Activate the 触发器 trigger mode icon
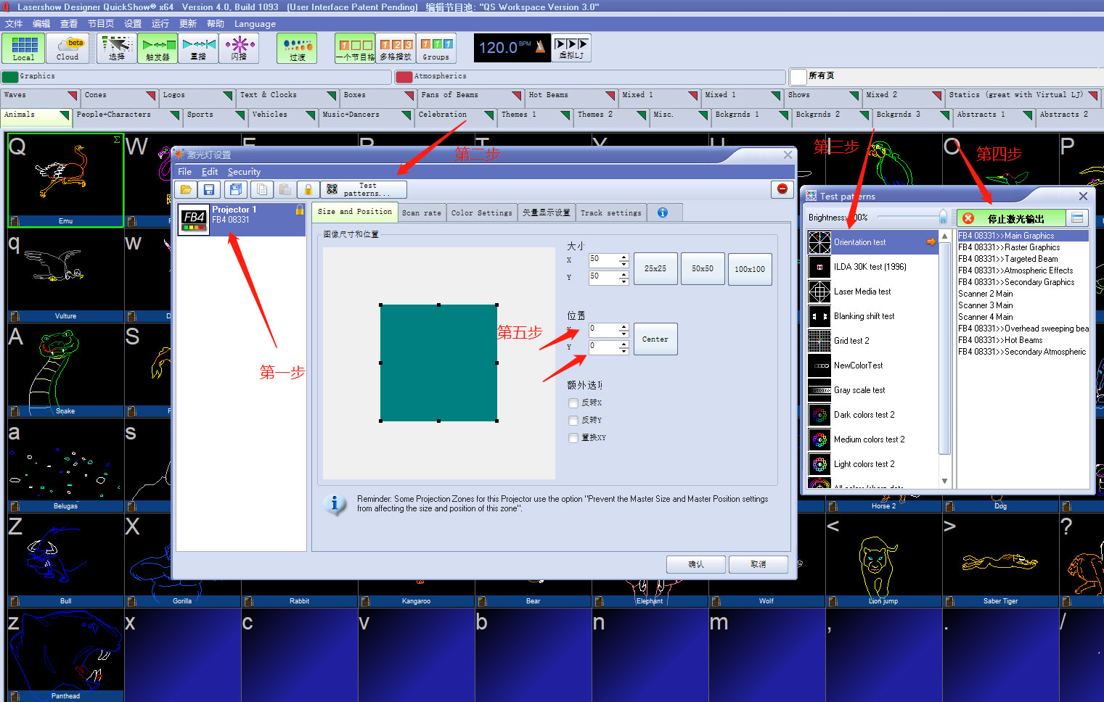1104x702 pixels. pos(158,48)
